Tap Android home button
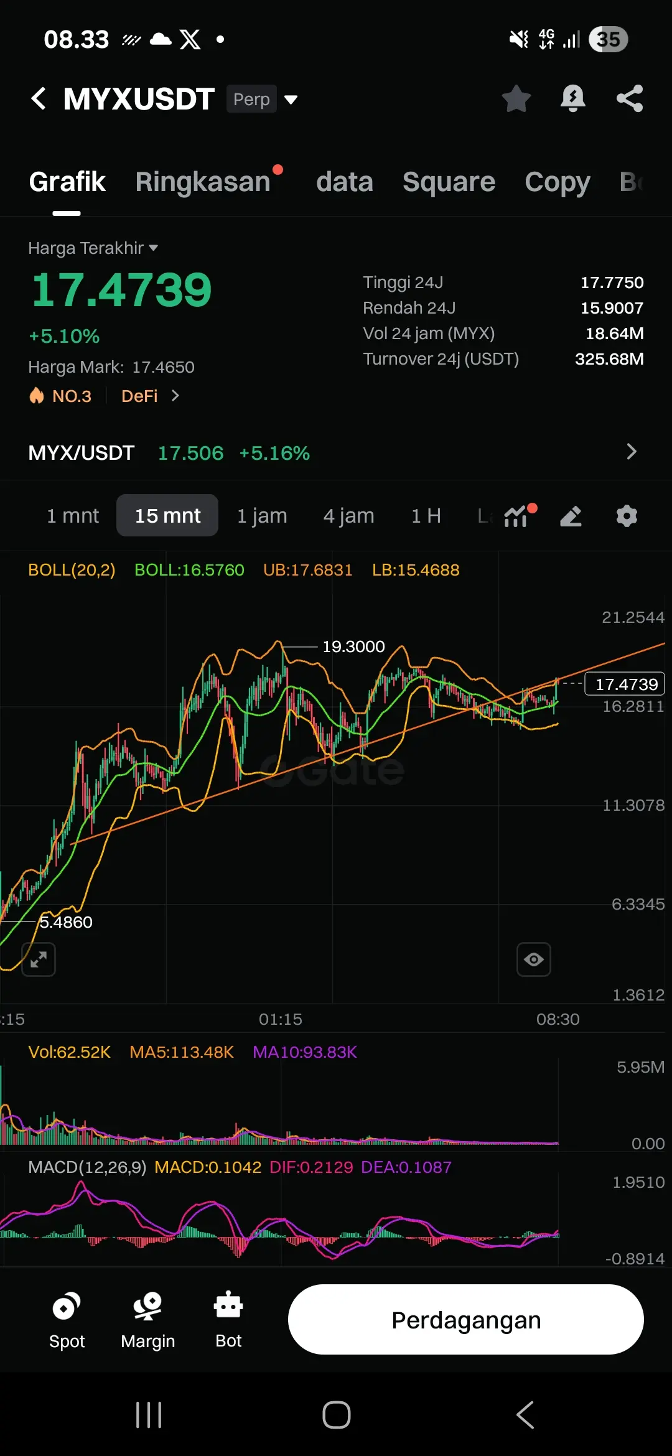Image resolution: width=672 pixels, height=1456 pixels. point(336,1415)
